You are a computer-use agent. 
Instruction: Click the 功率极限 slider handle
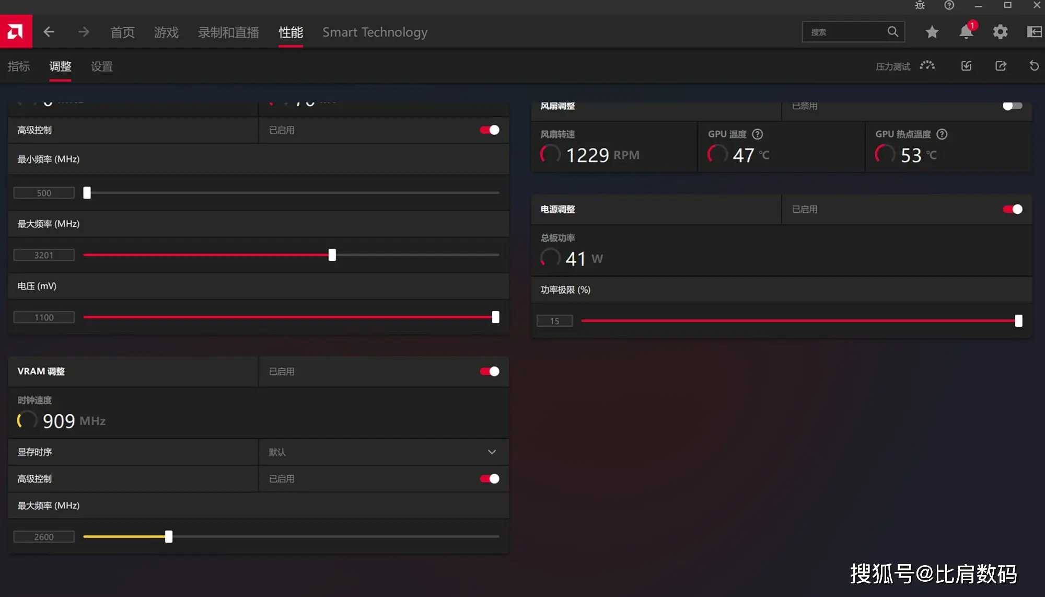[x=1018, y=320]
